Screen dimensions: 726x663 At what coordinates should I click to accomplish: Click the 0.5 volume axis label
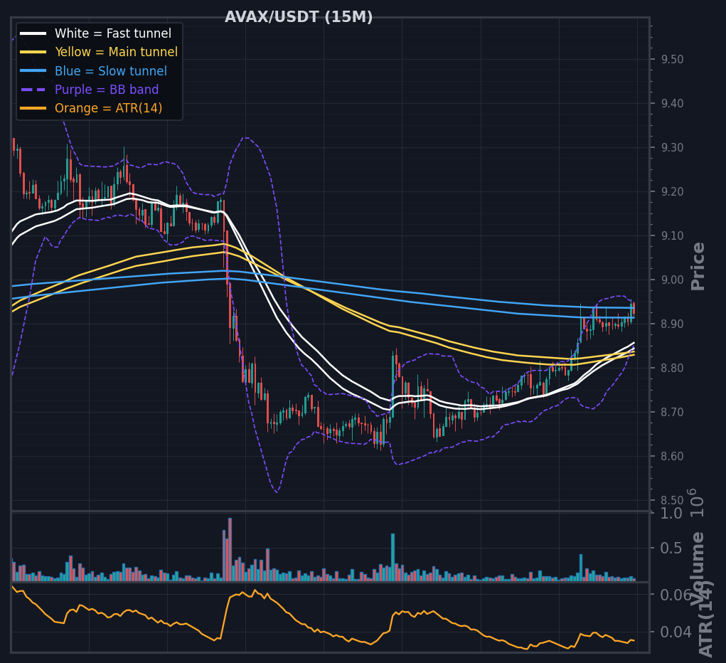671,548
